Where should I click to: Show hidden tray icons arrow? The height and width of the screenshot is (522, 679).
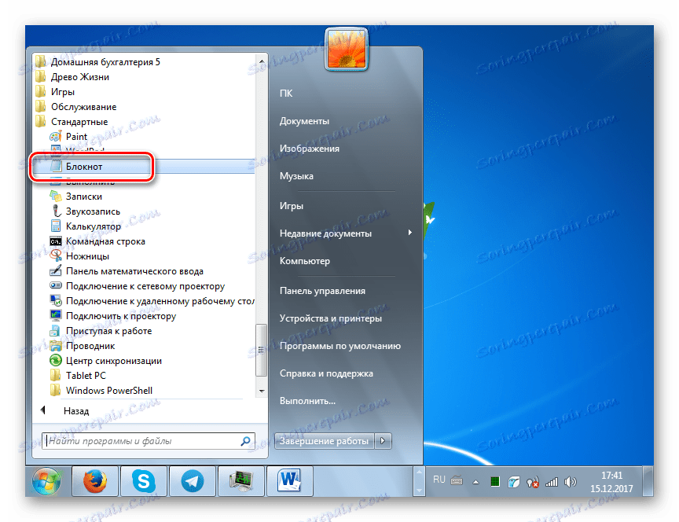476,482
